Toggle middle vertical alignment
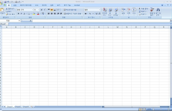172x111 pixels. [x=52, y=10]
